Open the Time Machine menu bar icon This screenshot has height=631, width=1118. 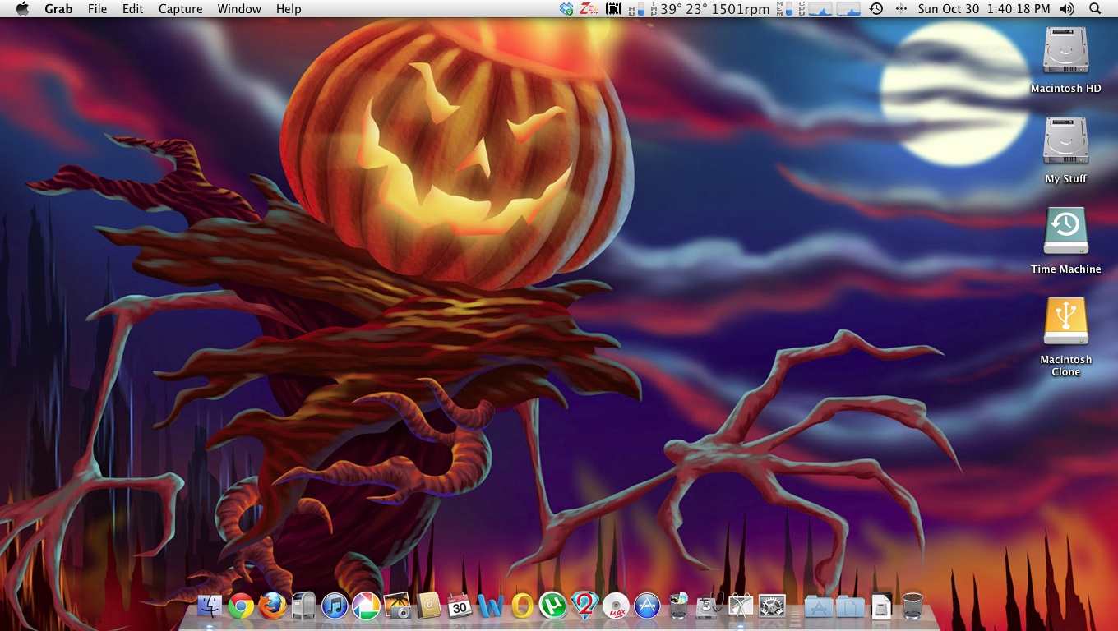[x=876, y=9]
